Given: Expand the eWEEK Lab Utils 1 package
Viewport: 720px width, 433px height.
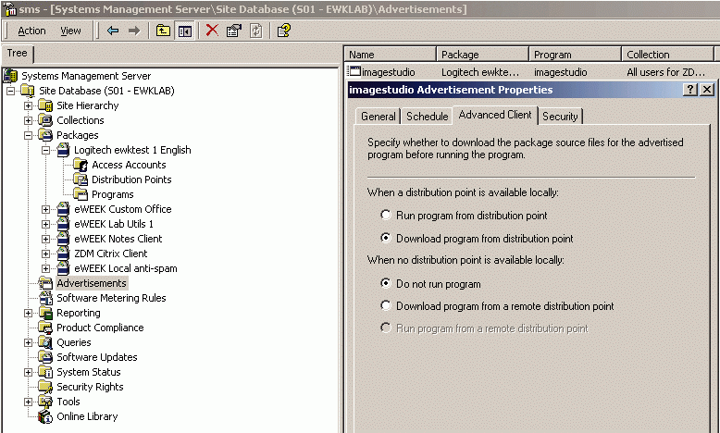Looking at the screenshot, I should coord(46,224).
